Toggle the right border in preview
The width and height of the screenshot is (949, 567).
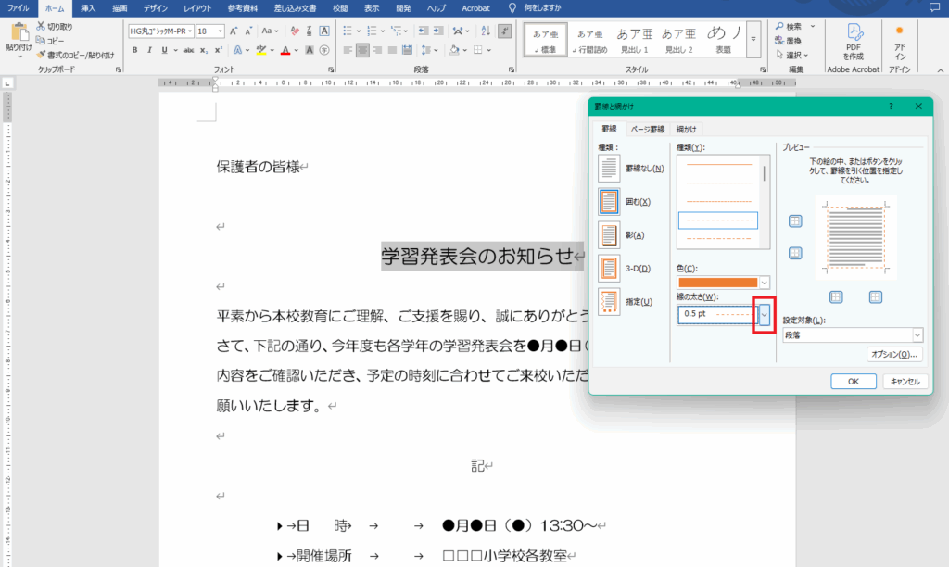pyautogui.click(x=875, y=296)
